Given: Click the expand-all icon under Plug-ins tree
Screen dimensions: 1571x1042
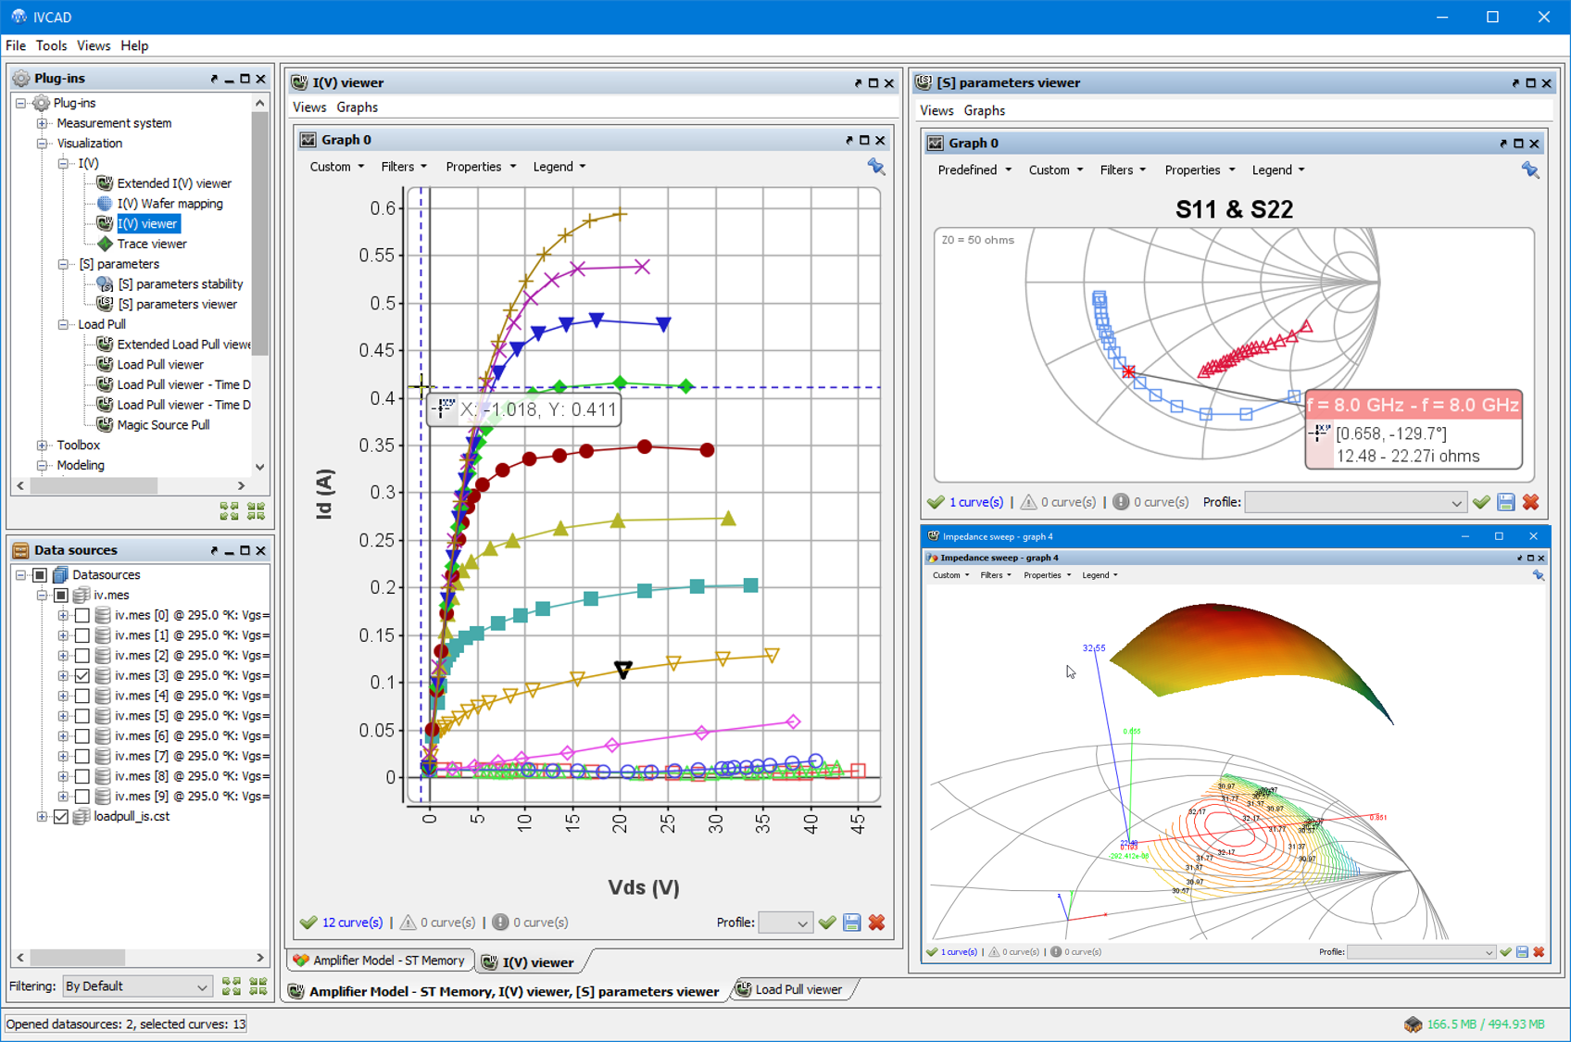Looking at the screenshot, I should (230, 510).
